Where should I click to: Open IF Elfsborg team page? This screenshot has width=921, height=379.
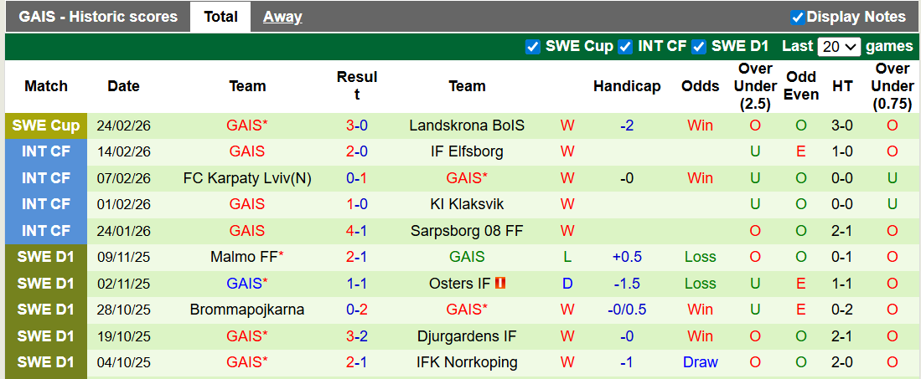(x=467, y=151)
